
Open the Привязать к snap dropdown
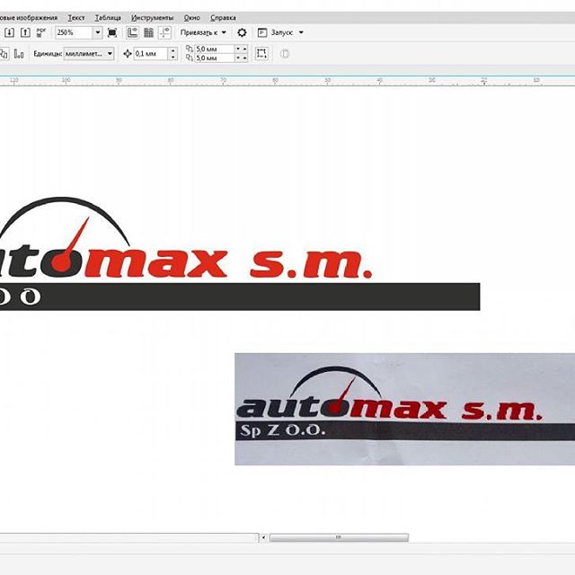(204, 32)
